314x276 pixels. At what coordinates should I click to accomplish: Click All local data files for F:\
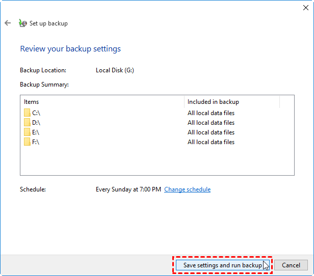point(211,142)
